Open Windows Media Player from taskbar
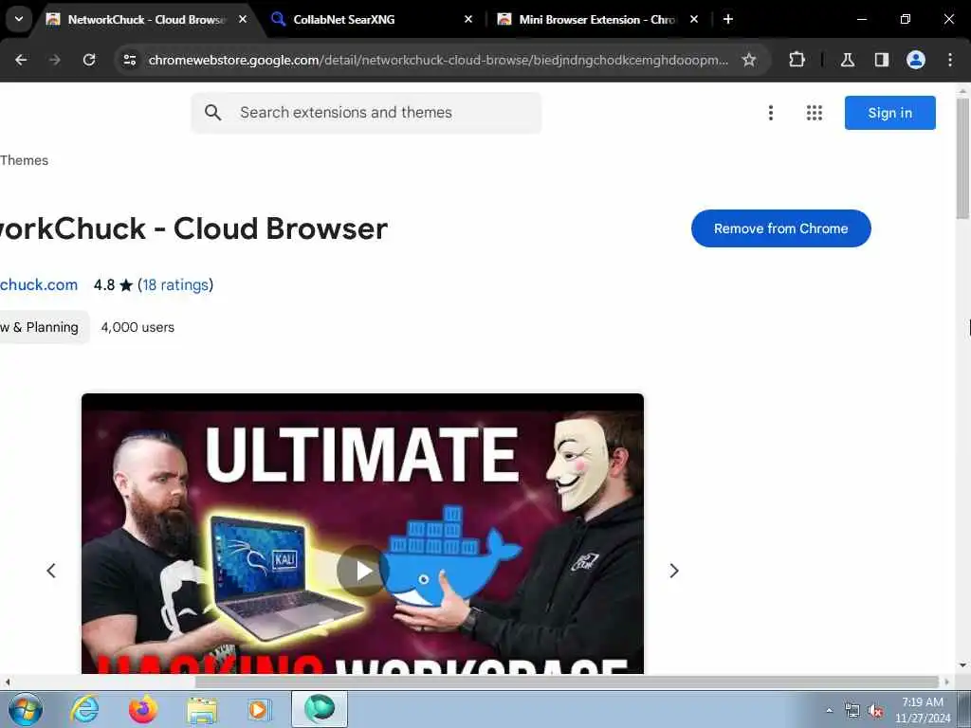The width and height of the screenshot is (971, 728). pos(259,709)
